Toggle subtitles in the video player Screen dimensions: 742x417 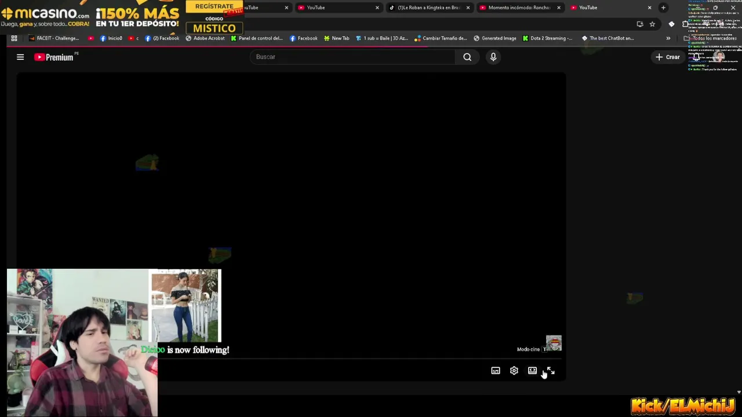496,371
